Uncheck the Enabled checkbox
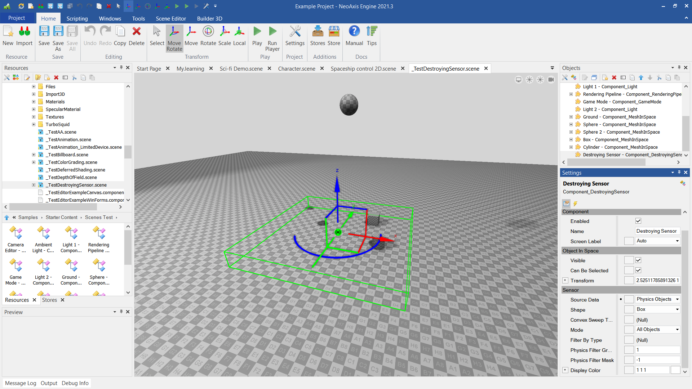 point(638,221)
